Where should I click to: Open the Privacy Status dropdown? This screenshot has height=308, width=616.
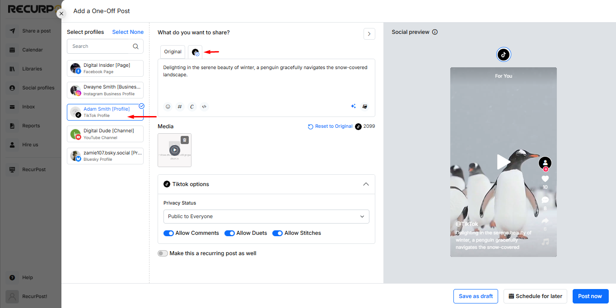[266, 216]
